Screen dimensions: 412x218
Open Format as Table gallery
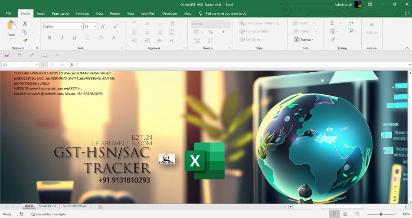[x=255, y=31]
